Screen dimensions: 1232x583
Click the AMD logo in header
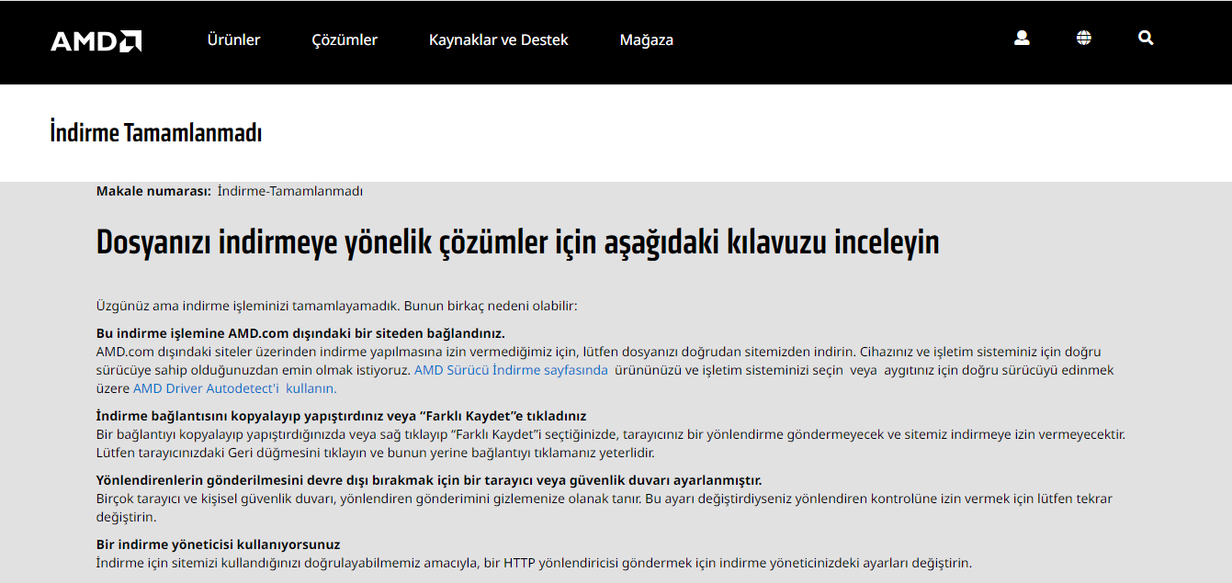tap(96, 41)
